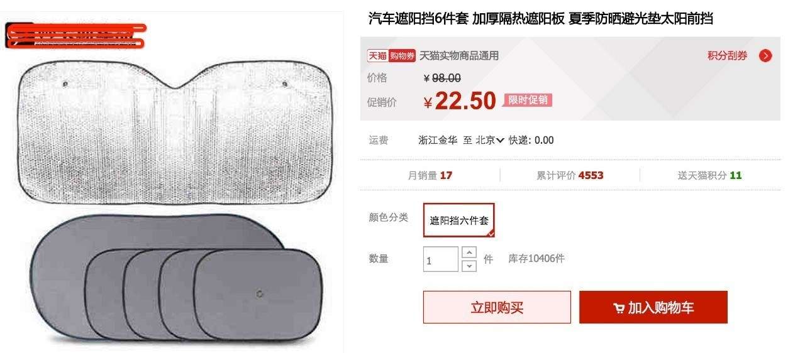Click 送天猫积分 11 points info
This screenshot has width=805, height=353.
[709, 175]
